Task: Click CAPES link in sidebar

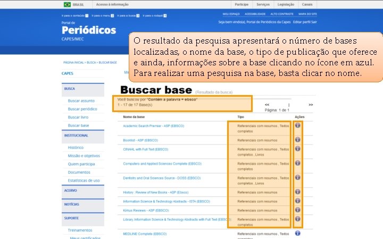Action: pos(68,73)
